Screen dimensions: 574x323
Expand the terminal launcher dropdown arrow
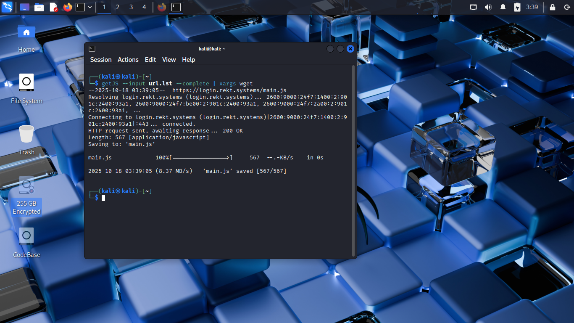90,7
